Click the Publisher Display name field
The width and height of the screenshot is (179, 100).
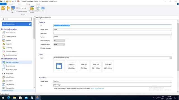[113, 81]
